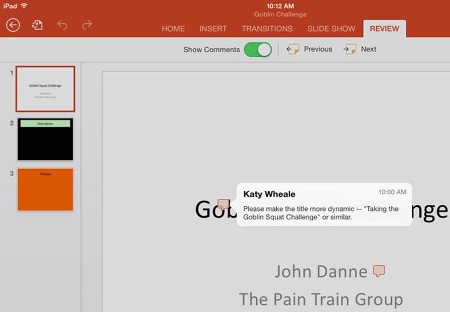Tap the Goblin Challenge document title

280,14
